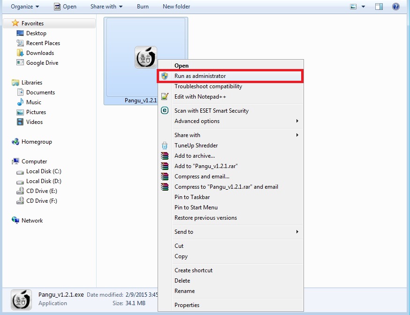
Task: Click the Pangu application icon in file area
Action: pos(145,57)
